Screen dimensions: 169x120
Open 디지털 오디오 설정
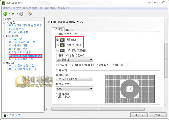(20, 52)
